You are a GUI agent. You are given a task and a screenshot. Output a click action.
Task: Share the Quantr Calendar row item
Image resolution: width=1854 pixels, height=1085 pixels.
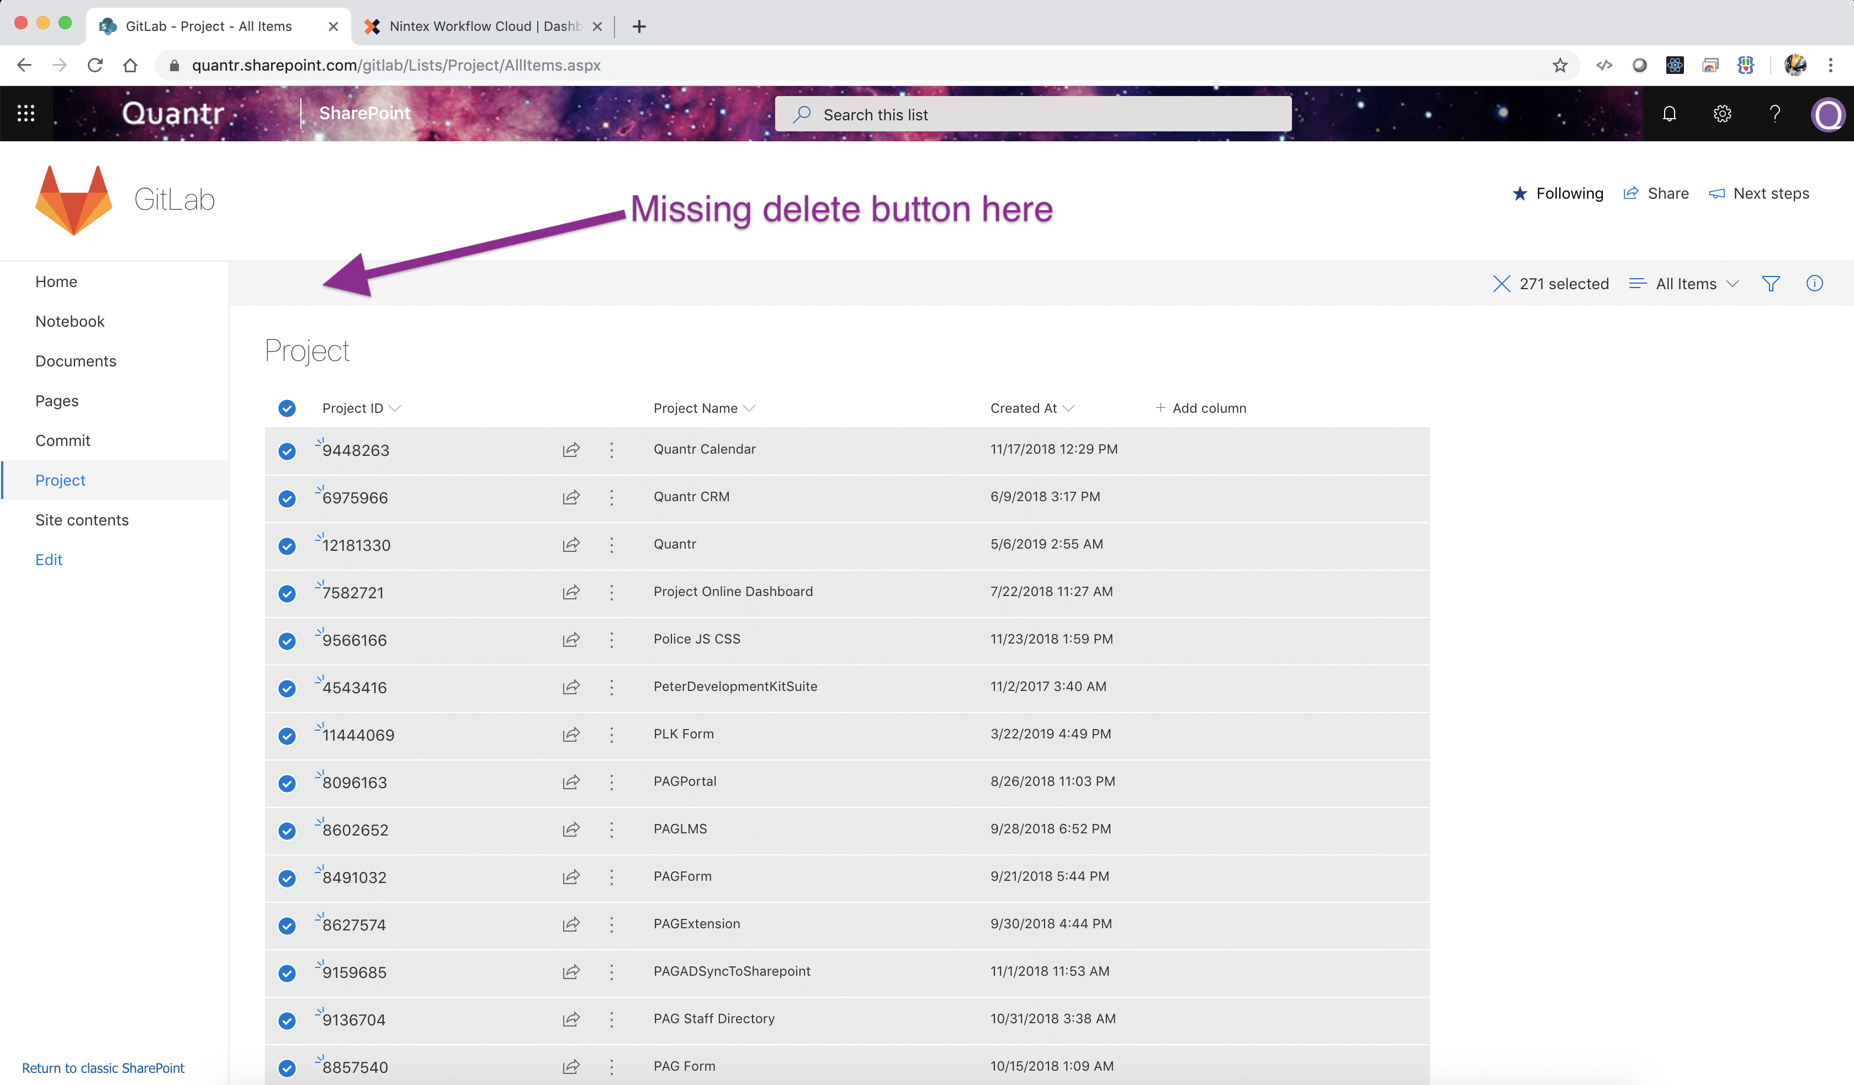[571, 450]
